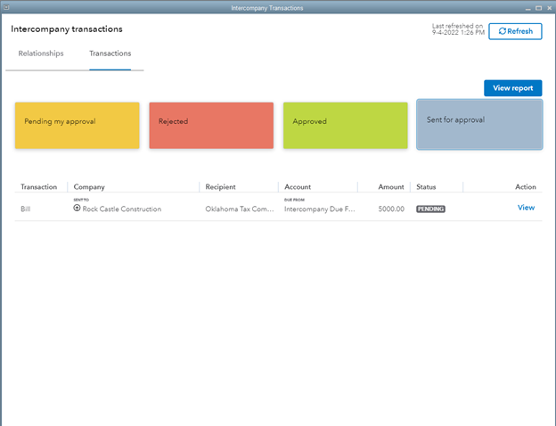Click the View link for the Bill
The height and width of the screenshot is (426, 556).
pos(526,208)
